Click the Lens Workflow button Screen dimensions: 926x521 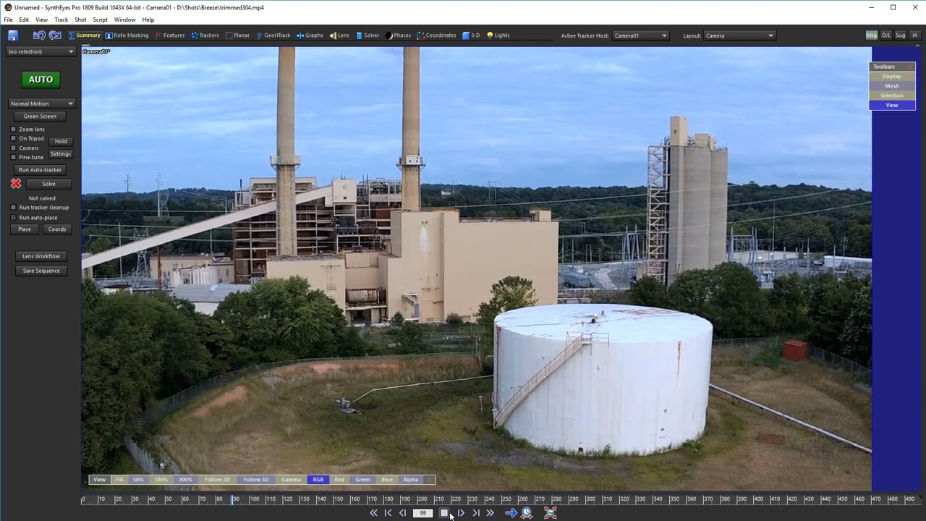pos(41,256)
